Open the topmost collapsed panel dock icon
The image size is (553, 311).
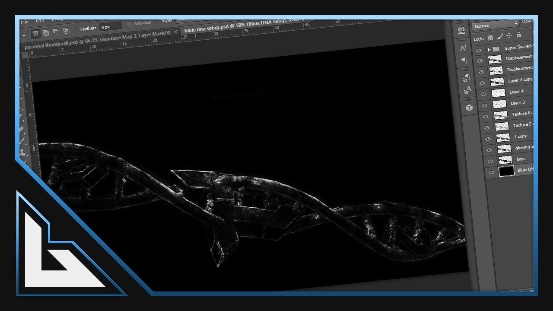[x=461, y=31]
